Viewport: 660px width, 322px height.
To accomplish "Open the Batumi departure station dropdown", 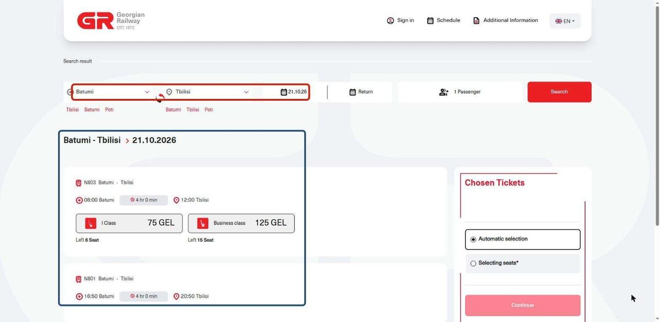I will 113,92.
